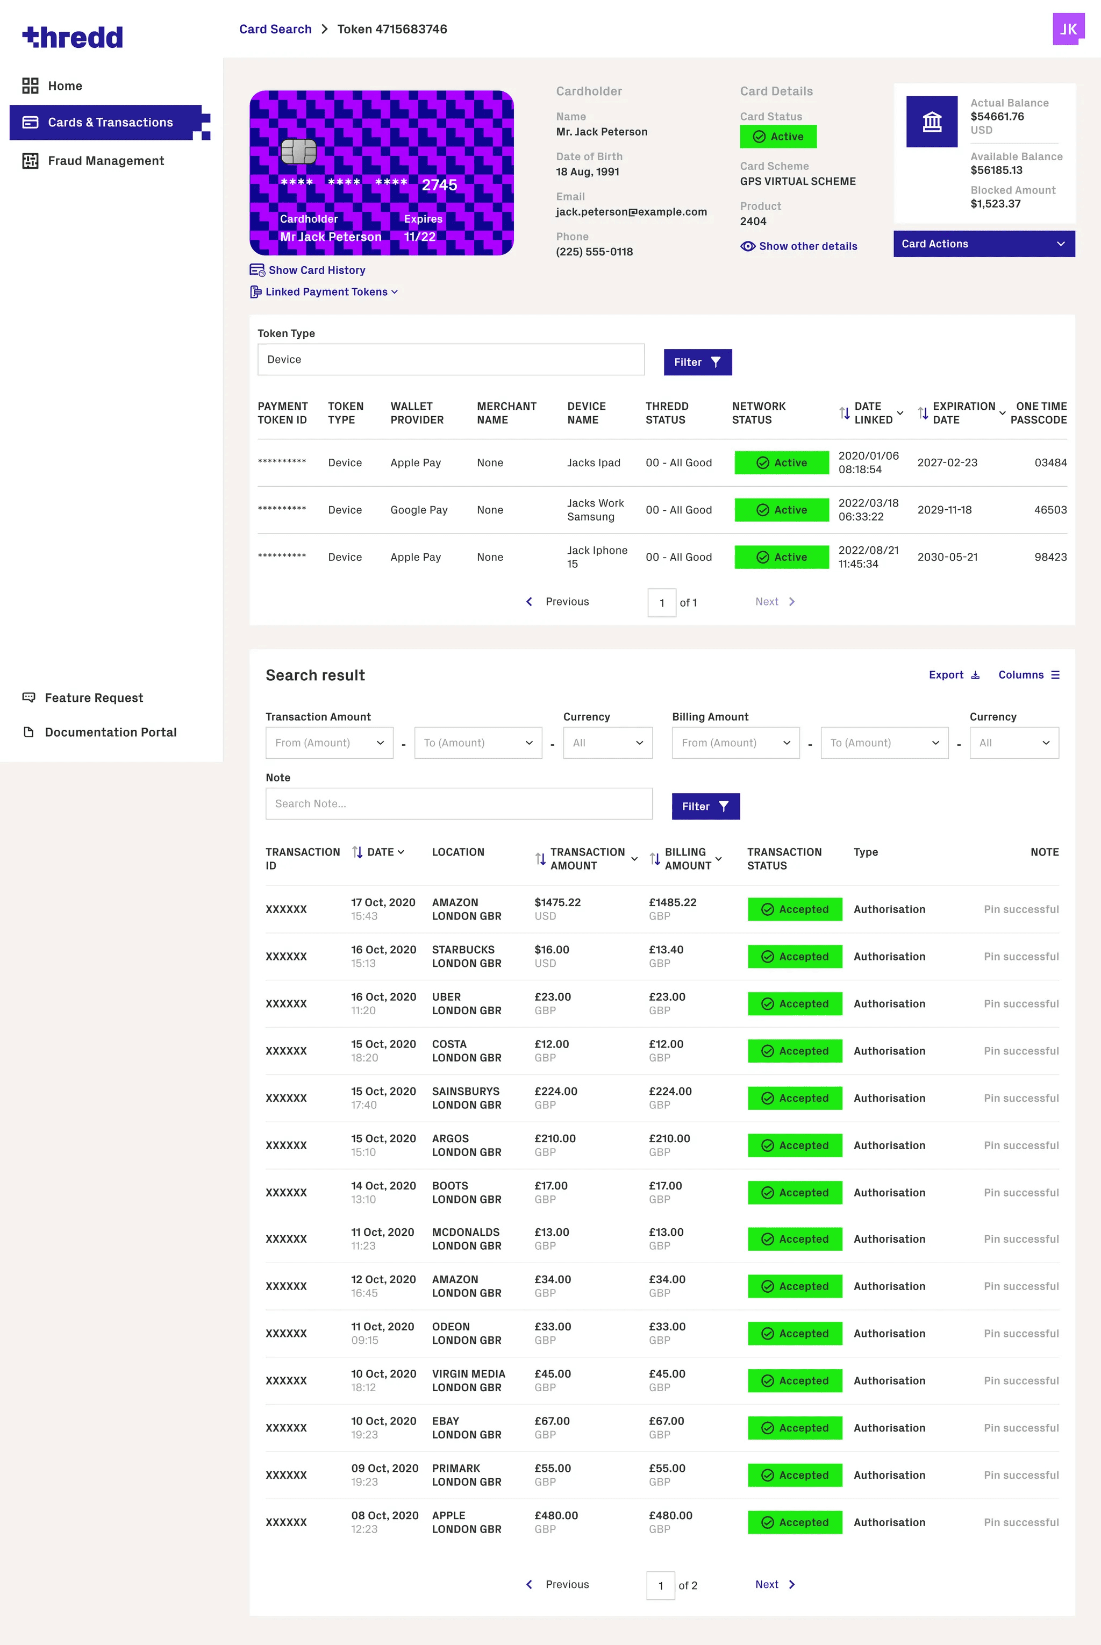Image resolution: width=1101 pixels, height=1645 pixels.
Task: Open the Card Actions dropdown
Action: pyautogui.click(x=983, y=244)
